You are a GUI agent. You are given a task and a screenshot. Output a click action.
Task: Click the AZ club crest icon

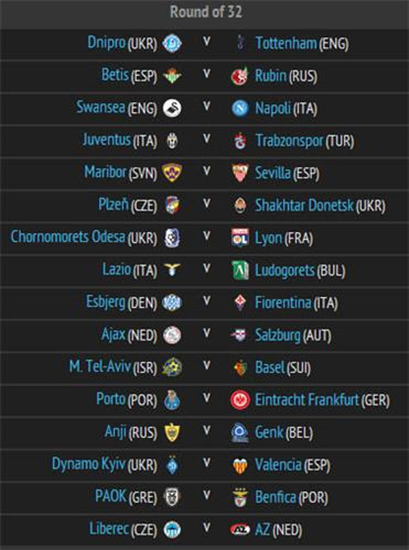[x=239, y=530]
